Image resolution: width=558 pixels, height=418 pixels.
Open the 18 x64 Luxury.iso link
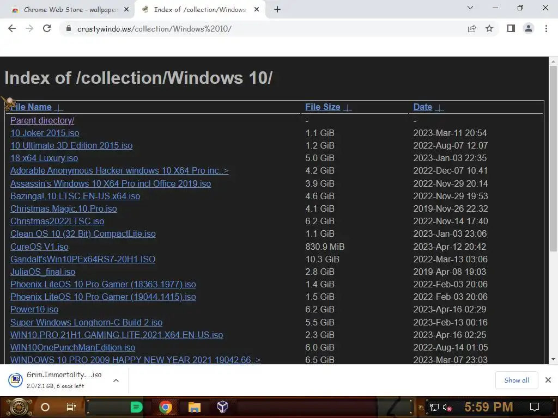(x=44, y=158)
